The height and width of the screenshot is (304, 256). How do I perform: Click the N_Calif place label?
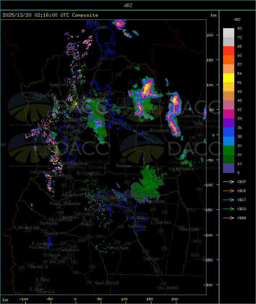click(107, 94)
